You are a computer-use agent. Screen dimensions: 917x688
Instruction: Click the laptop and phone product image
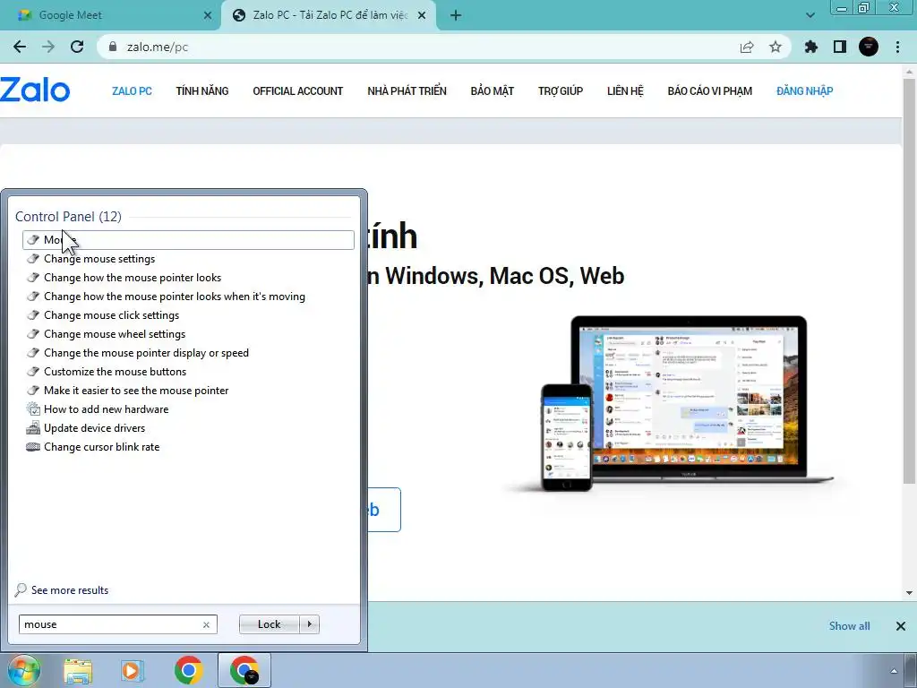(x=670, y=404)
